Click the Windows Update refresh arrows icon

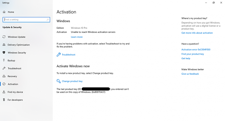click(x=4, y=37)
